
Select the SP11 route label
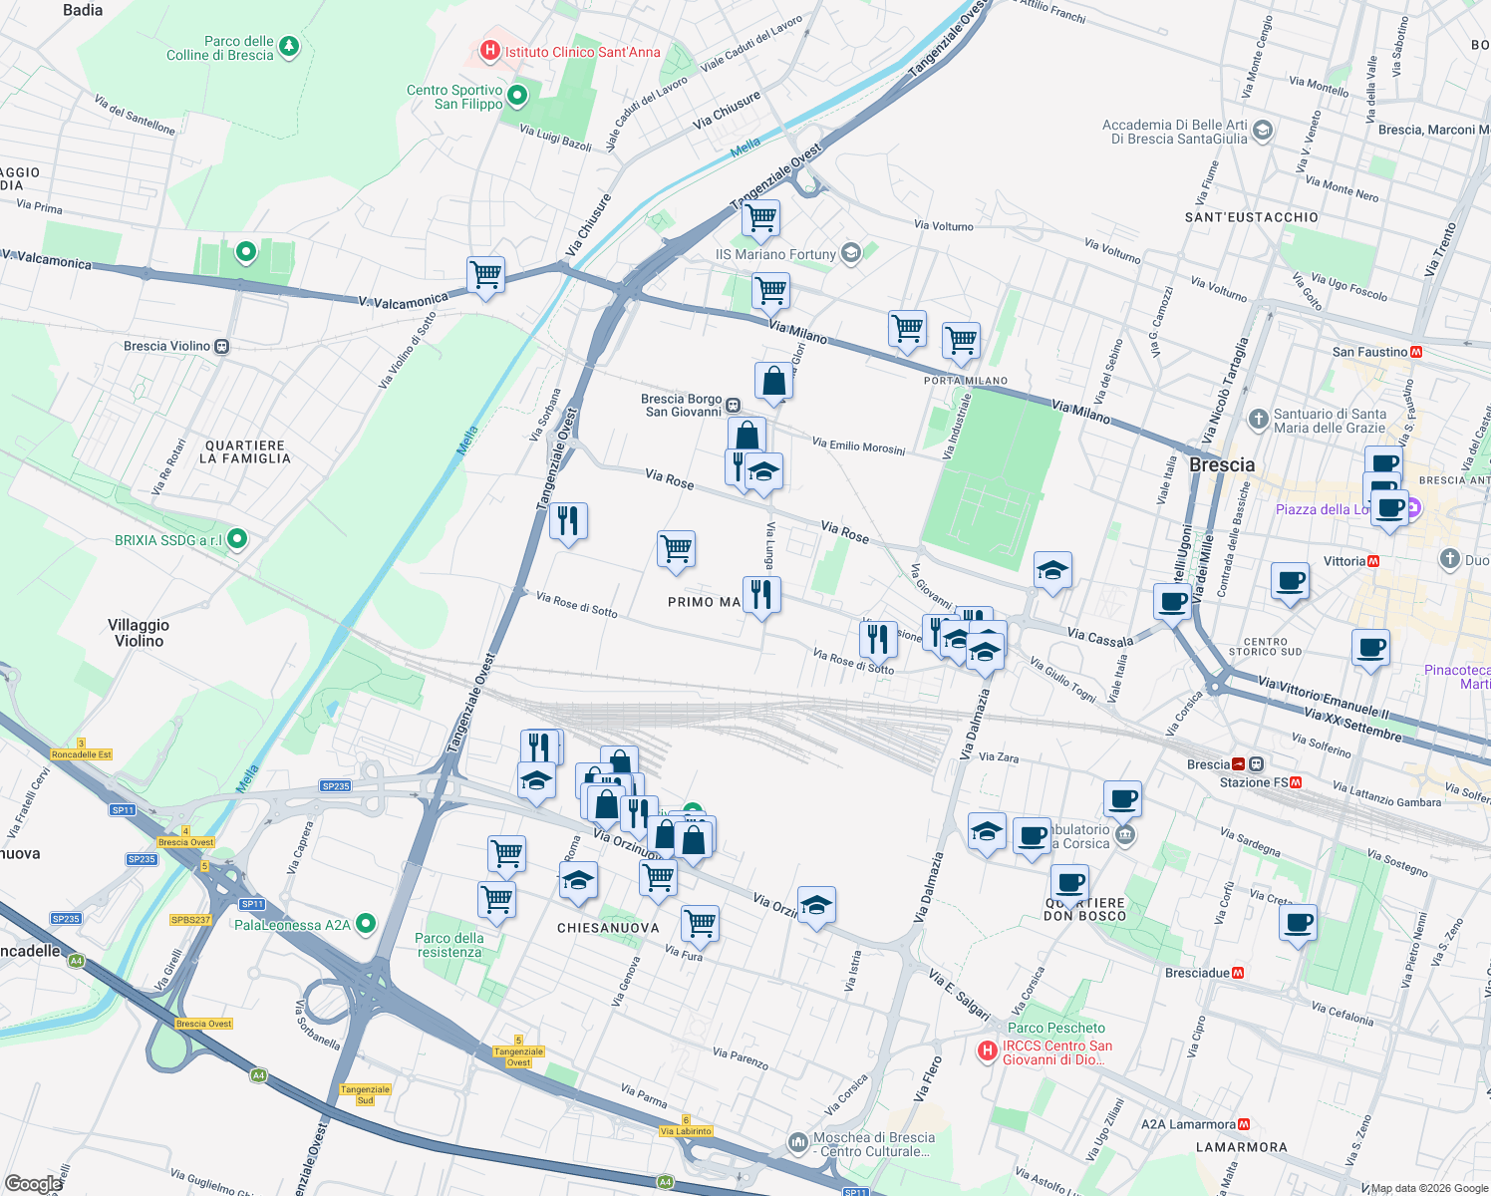(x=124, y=809)
